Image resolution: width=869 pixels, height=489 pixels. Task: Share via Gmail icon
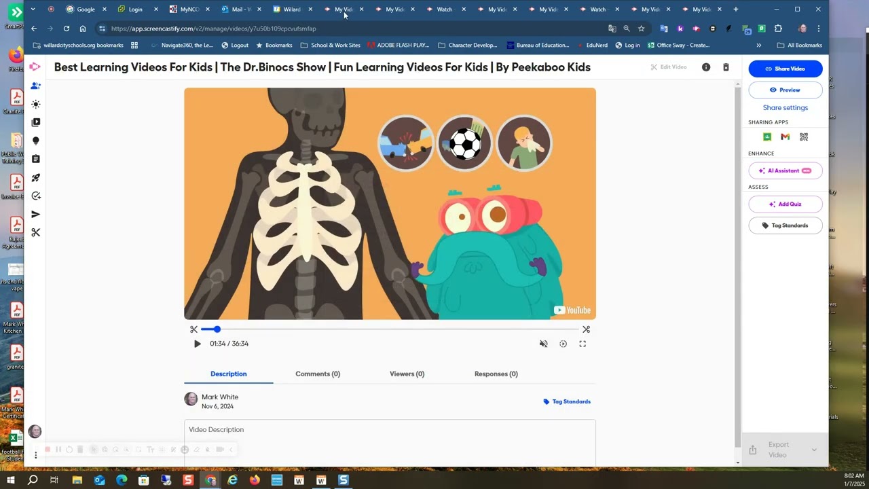coord(785,137)
